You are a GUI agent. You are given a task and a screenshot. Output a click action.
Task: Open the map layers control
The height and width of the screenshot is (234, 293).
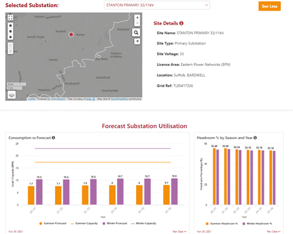tap(11, 94)
